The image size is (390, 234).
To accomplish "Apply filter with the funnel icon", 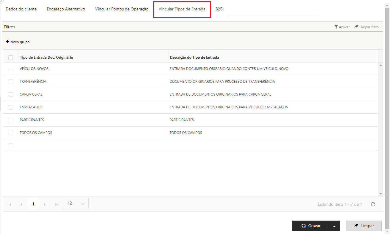I will 342,27.
